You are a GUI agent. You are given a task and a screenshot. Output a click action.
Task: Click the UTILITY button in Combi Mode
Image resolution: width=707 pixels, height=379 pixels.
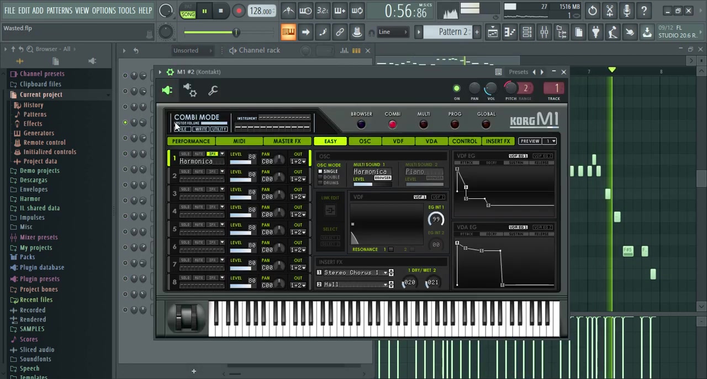click(219, 129)
